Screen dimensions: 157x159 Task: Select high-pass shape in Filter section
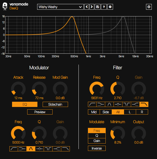point(92,104)
